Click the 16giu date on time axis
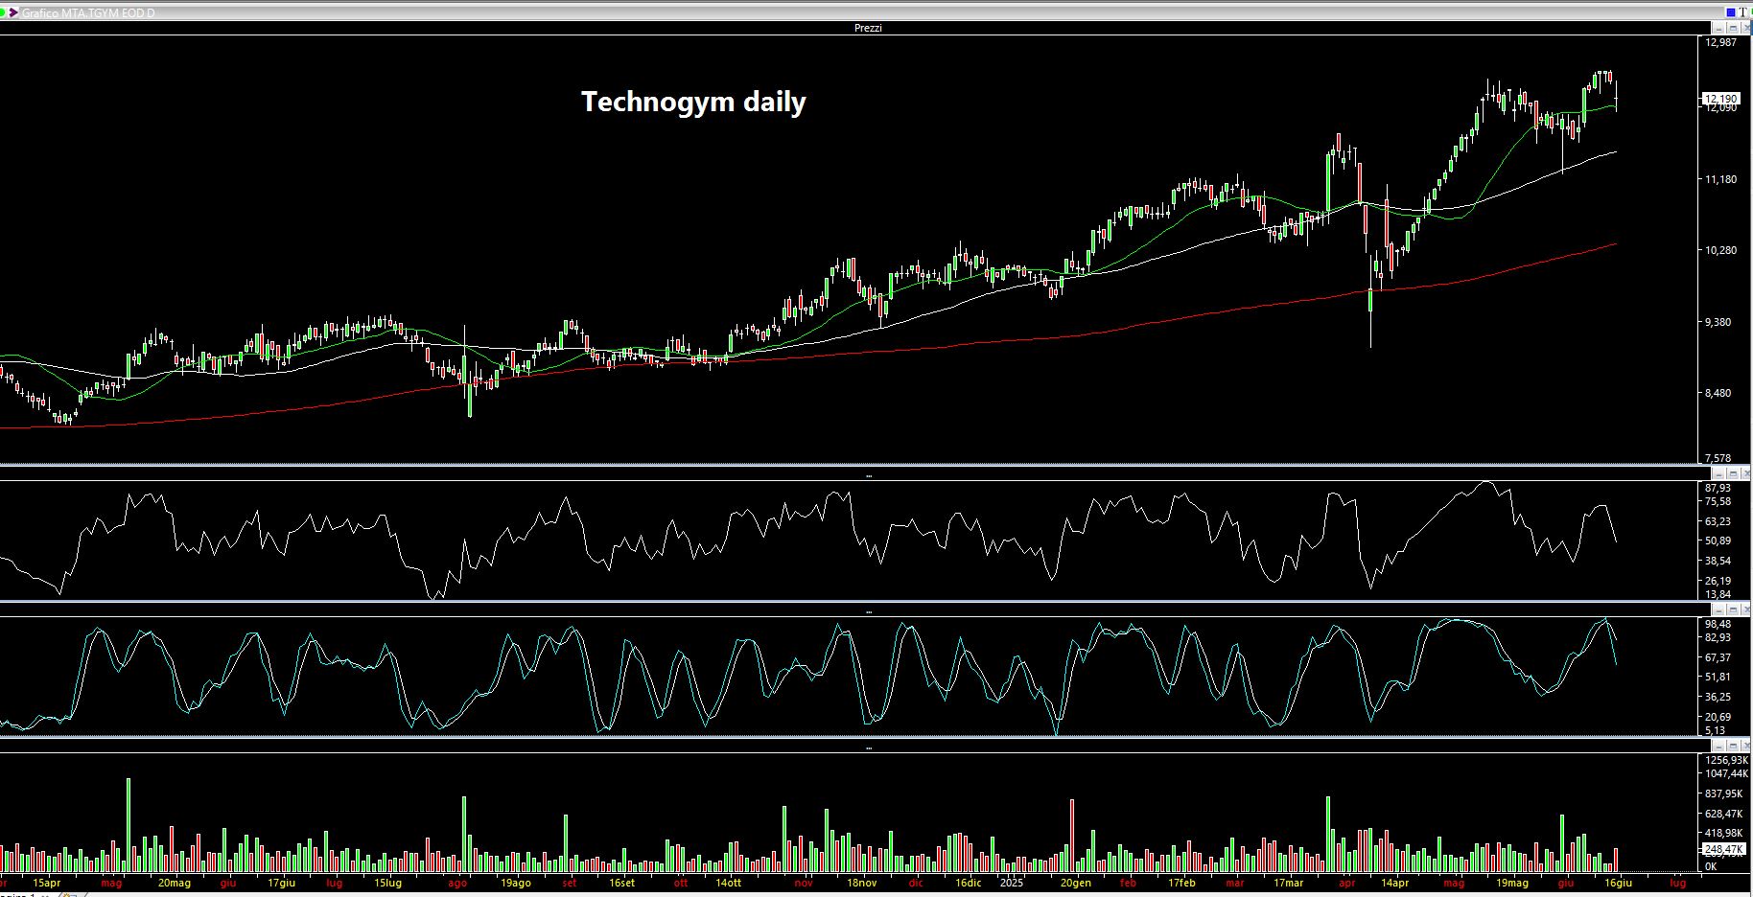 click(x=1618, y=884)
